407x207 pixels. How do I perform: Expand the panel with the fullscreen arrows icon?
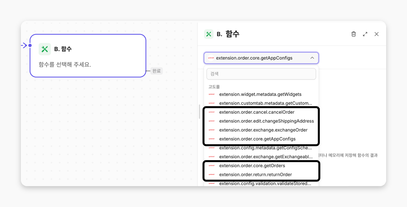point(365,34)
